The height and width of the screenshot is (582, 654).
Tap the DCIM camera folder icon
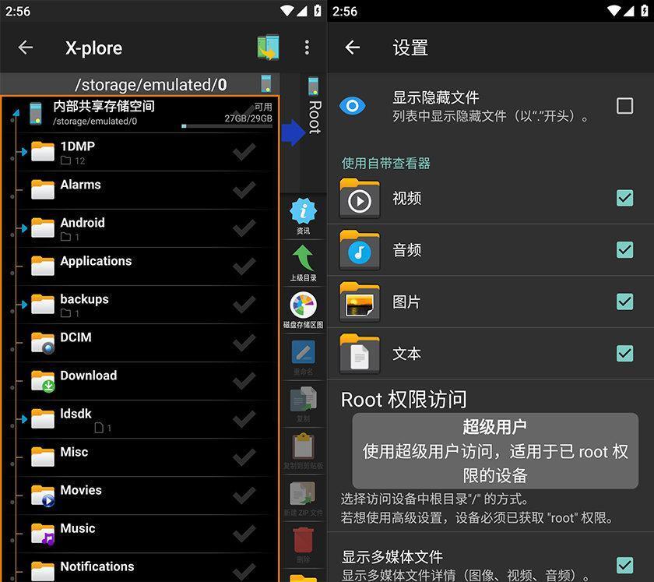coord(43,343)
